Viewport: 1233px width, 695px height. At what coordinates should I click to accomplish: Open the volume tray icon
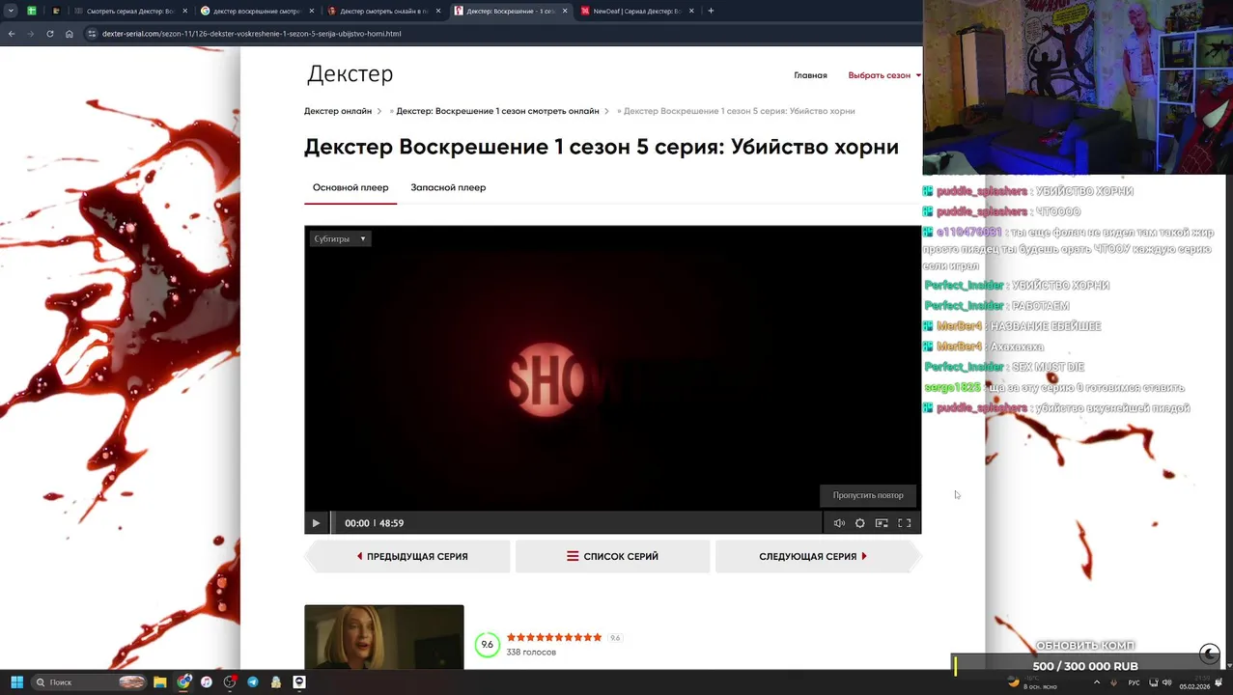coord(1166,682)
